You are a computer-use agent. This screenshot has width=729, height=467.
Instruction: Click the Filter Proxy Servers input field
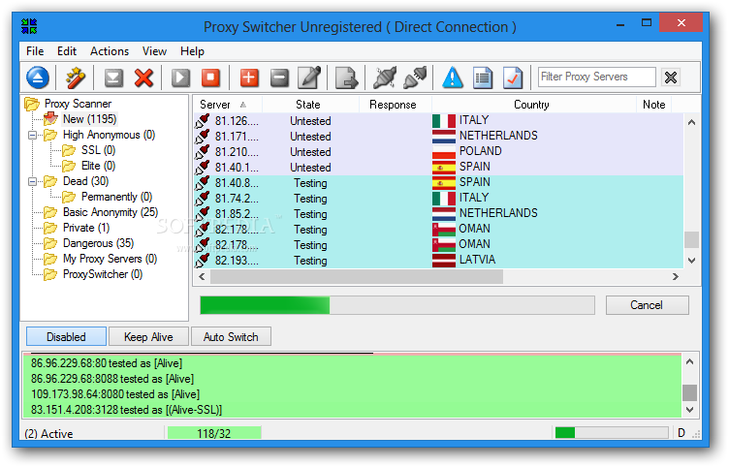click(597, 78)
